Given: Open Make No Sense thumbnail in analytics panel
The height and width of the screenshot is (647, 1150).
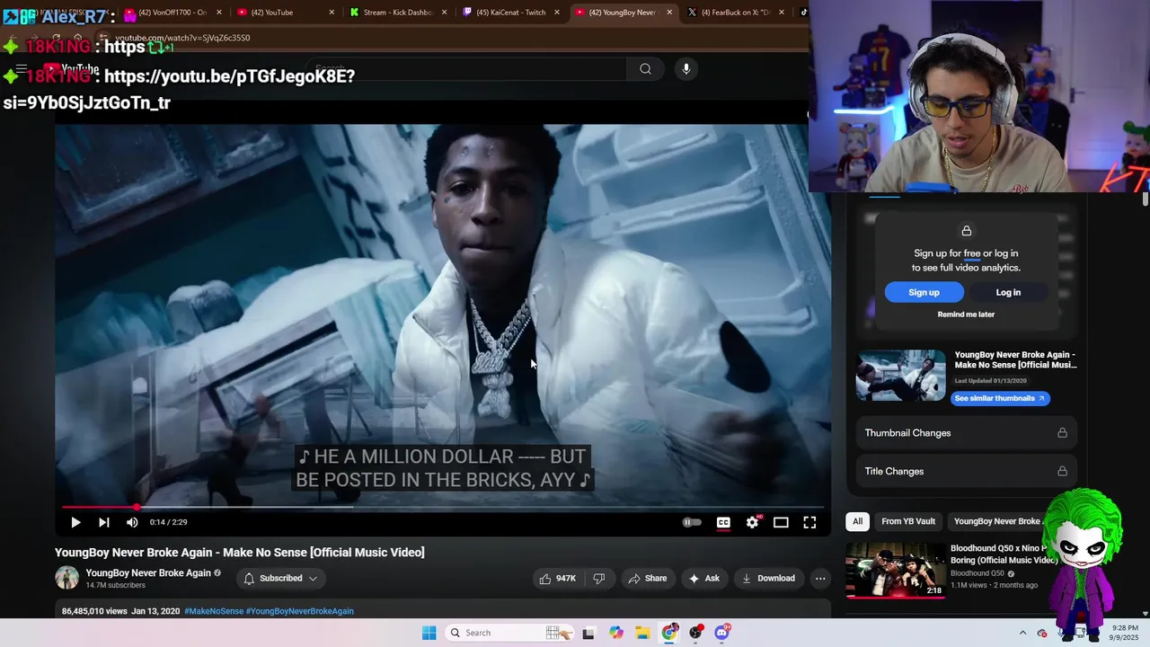Looking at the screenshot, I should (x=901, y=376).
